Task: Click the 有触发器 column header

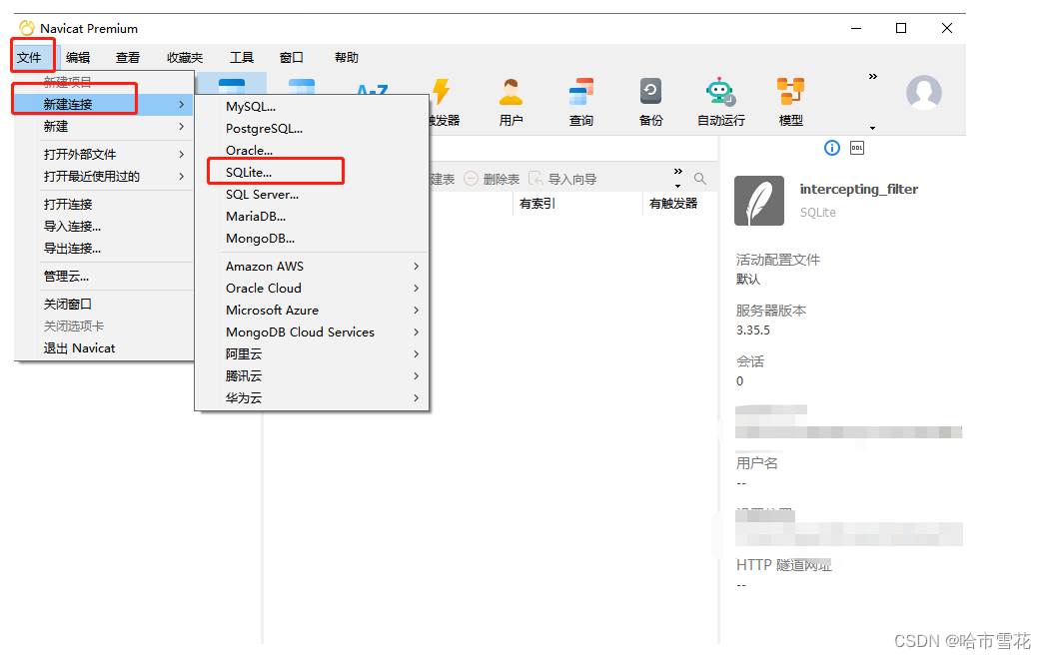Action: coord(673,204)
